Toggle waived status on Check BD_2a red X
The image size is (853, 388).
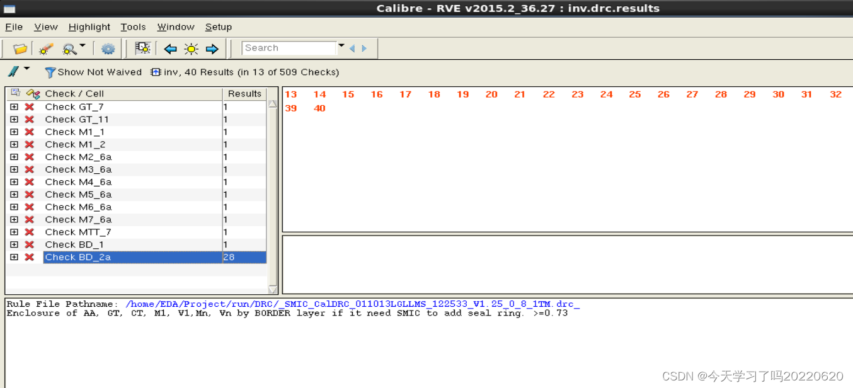coord(29,257)
